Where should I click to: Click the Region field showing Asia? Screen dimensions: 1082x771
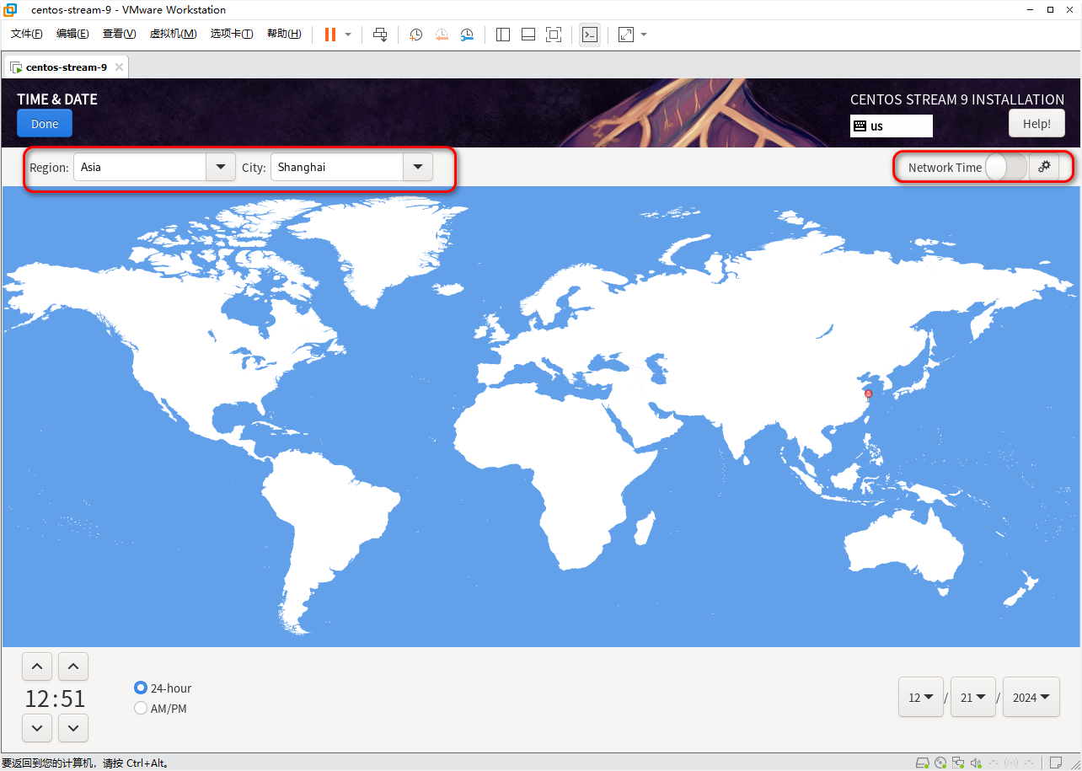[140, 167]
